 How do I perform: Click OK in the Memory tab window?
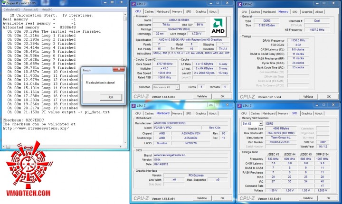point(329,97)
